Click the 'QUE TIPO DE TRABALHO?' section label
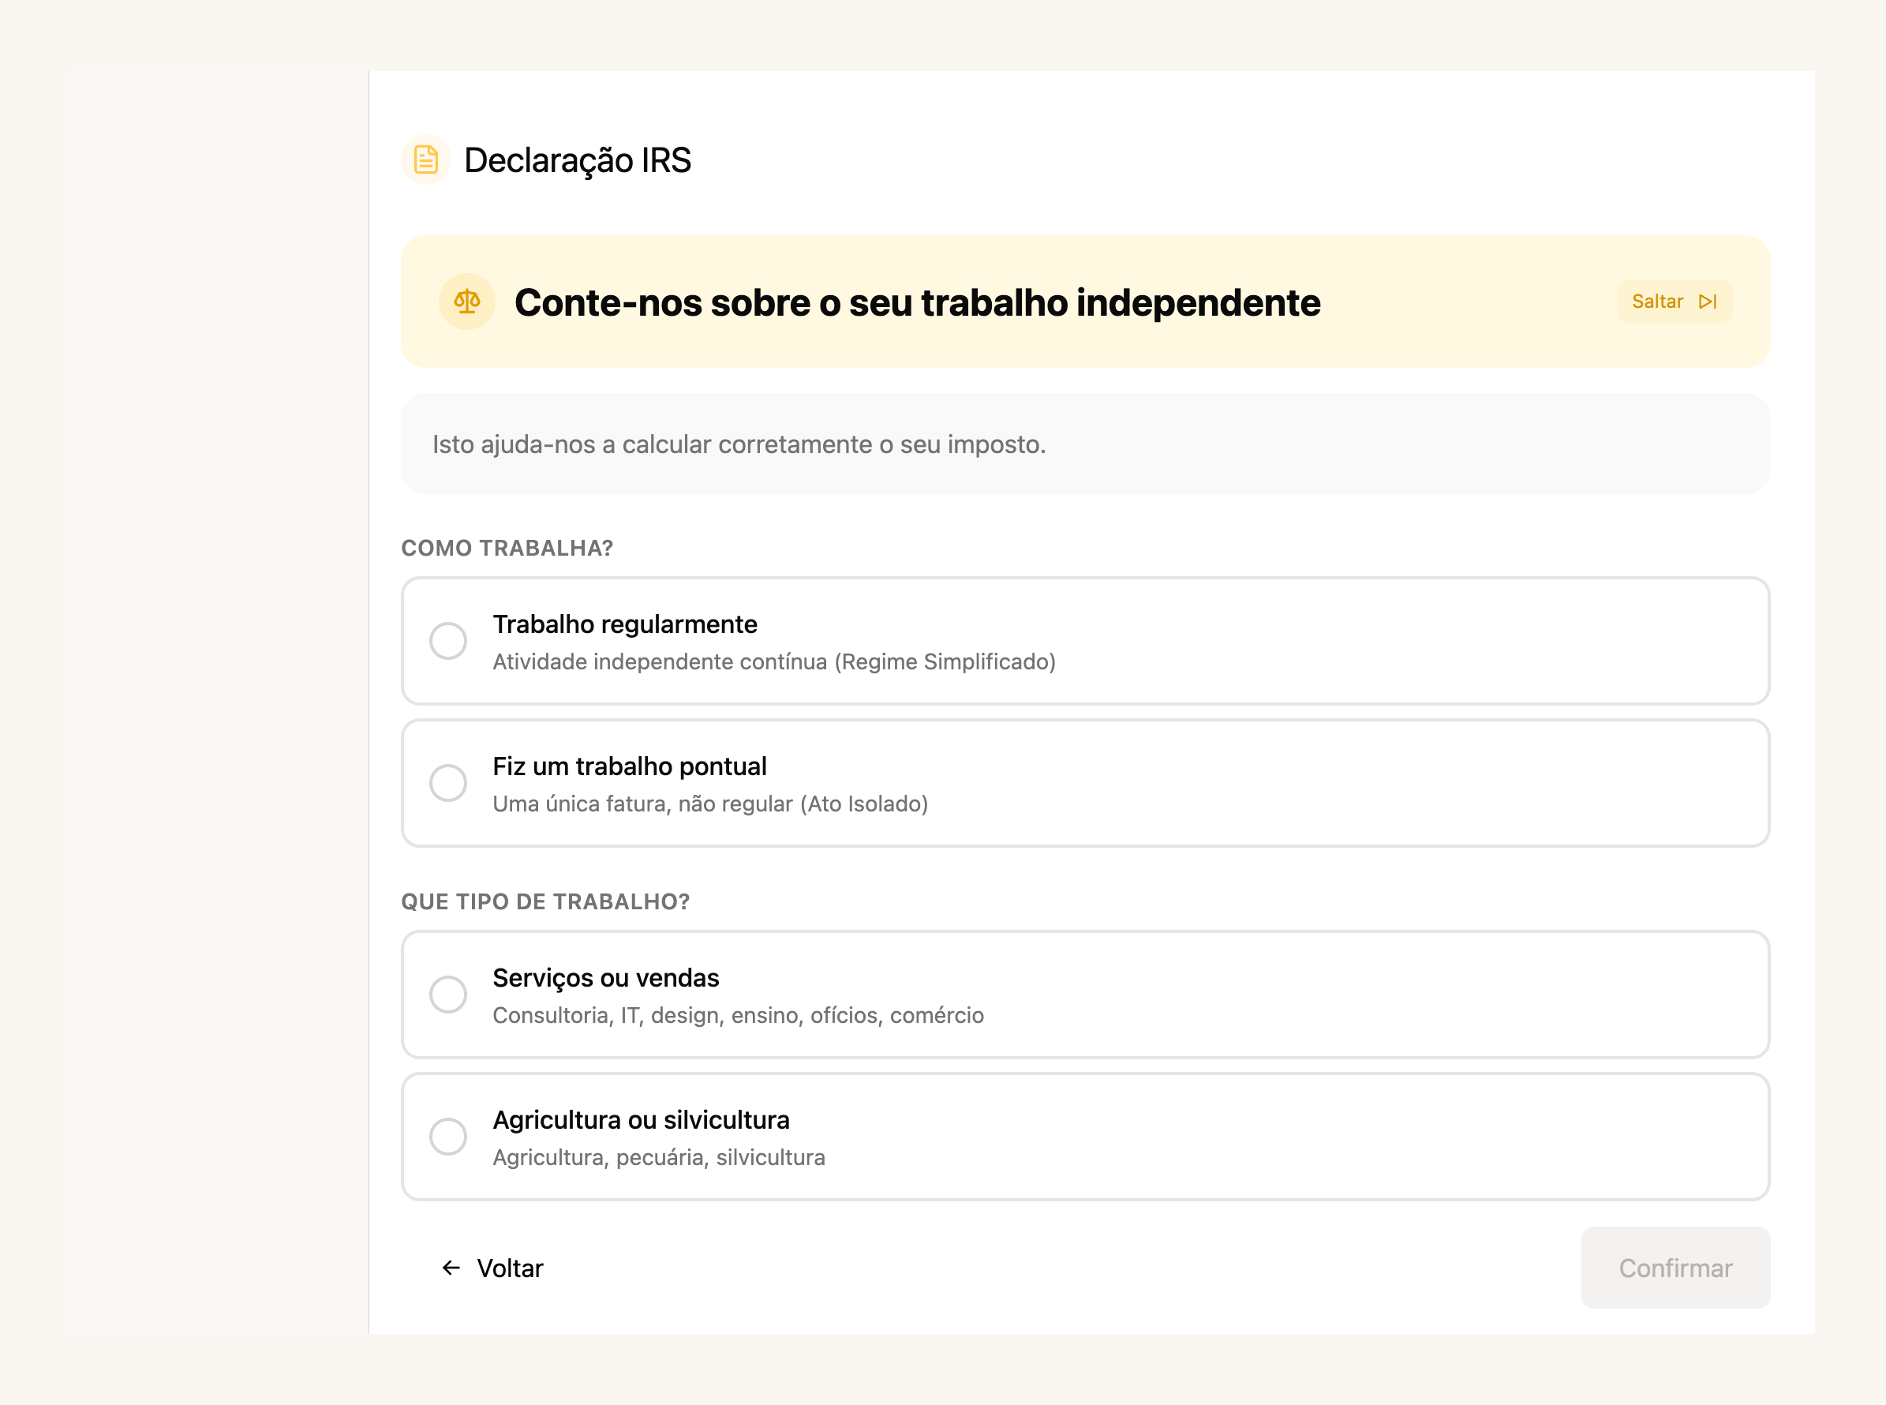Image resolution: width=1886 pixels, height=1405 pixels. click(x=545, y=902)
